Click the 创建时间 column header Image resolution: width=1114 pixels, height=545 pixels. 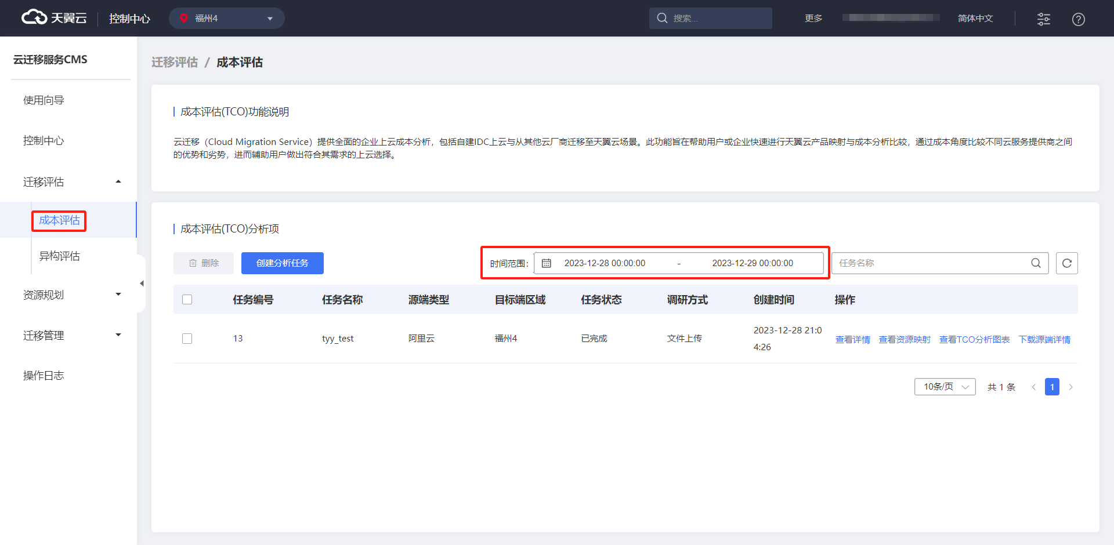773,300
